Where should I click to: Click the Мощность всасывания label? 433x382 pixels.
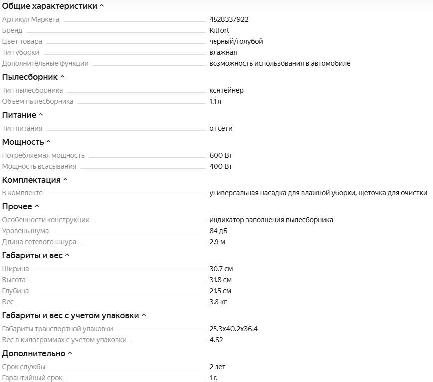point(39,166)
